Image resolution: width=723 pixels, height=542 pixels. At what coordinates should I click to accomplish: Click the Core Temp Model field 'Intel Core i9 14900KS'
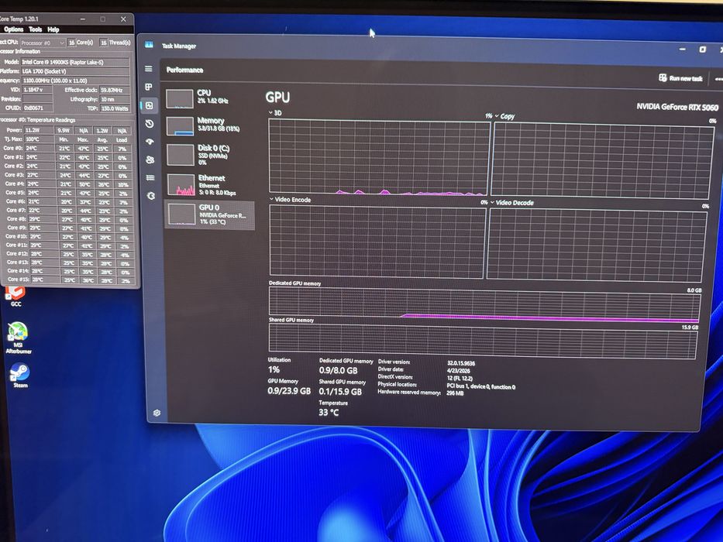point(75,62)
